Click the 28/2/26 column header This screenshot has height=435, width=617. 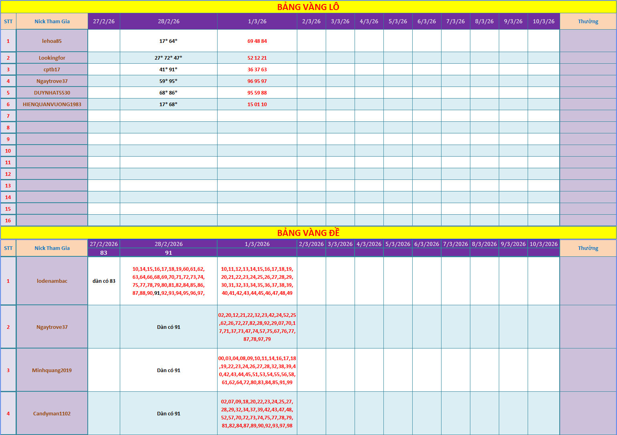pos(168,21)
